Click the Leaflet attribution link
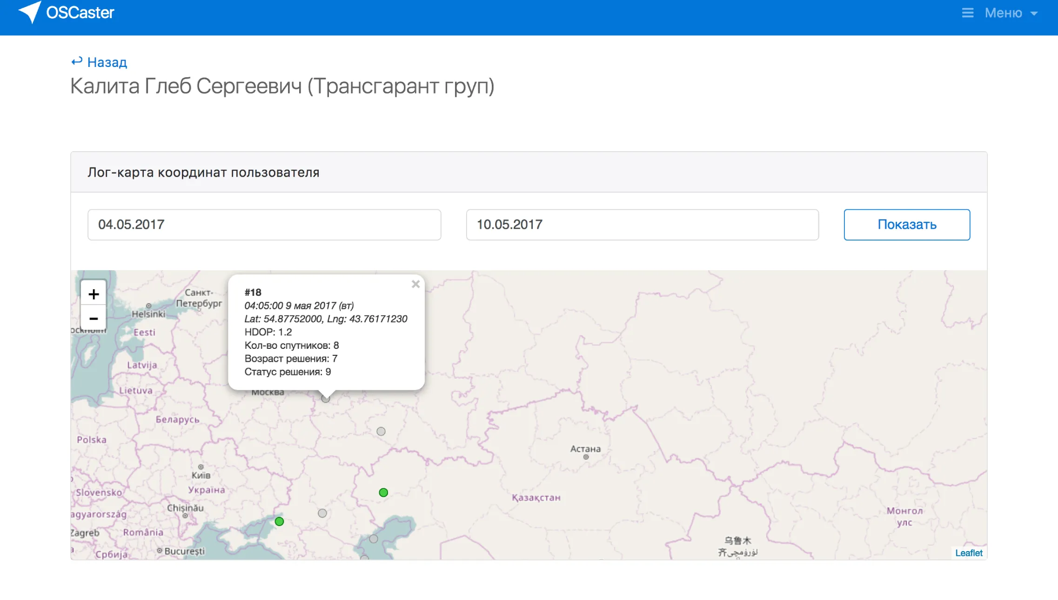The height and width of the screenshot is (600, 1058). [x=969, y=553]
